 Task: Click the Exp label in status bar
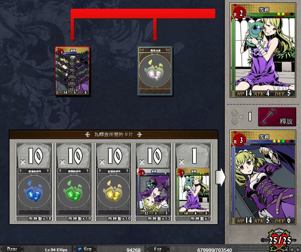click(x=158, y=249)
